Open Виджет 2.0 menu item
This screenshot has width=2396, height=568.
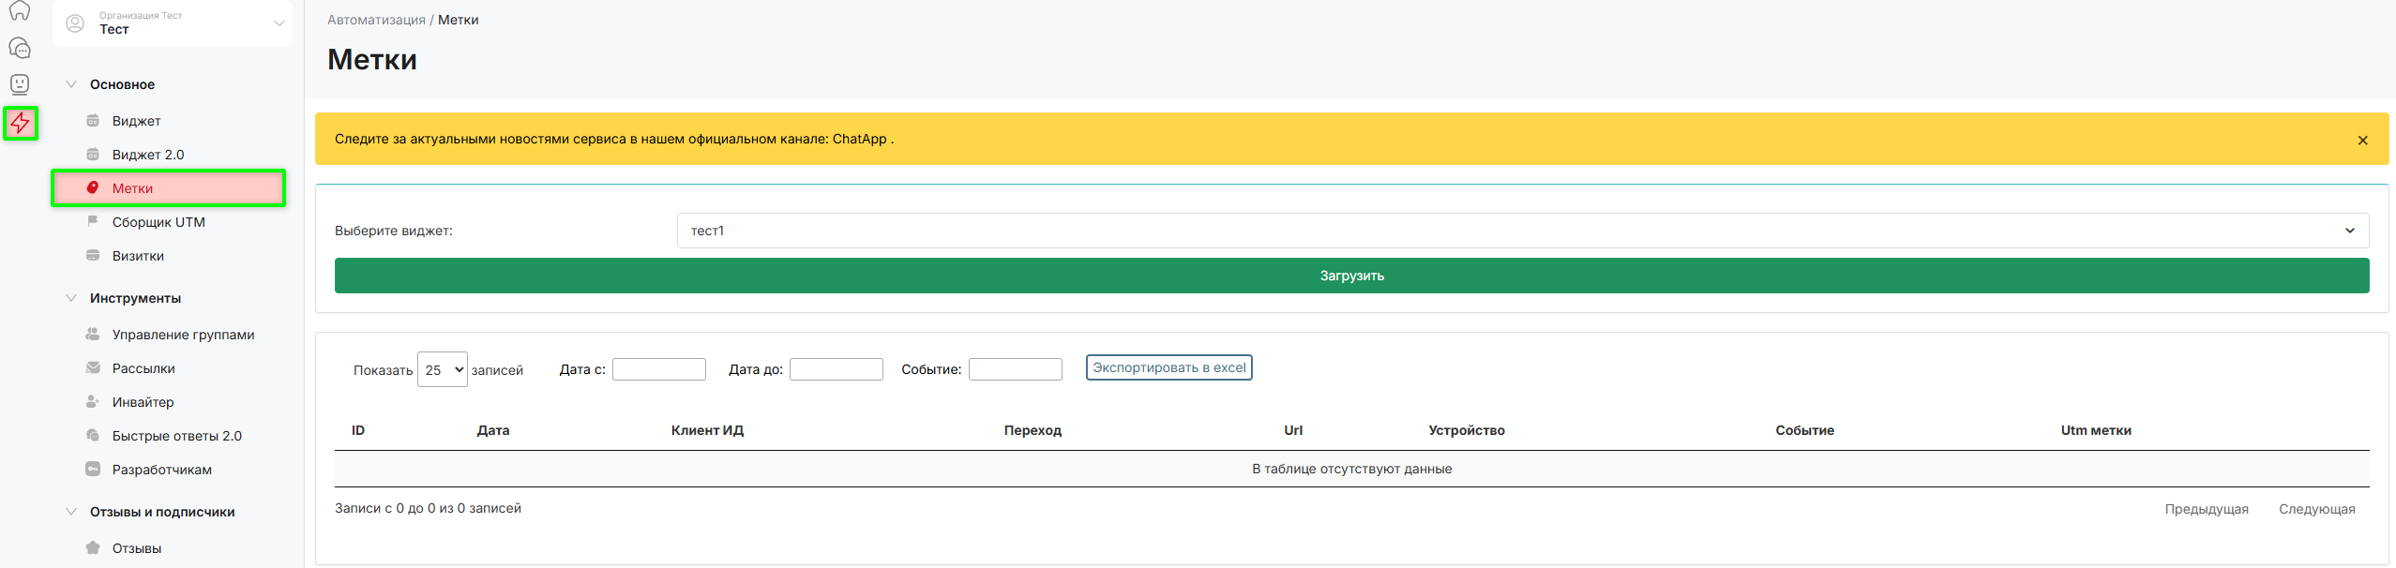click(148, 155)
